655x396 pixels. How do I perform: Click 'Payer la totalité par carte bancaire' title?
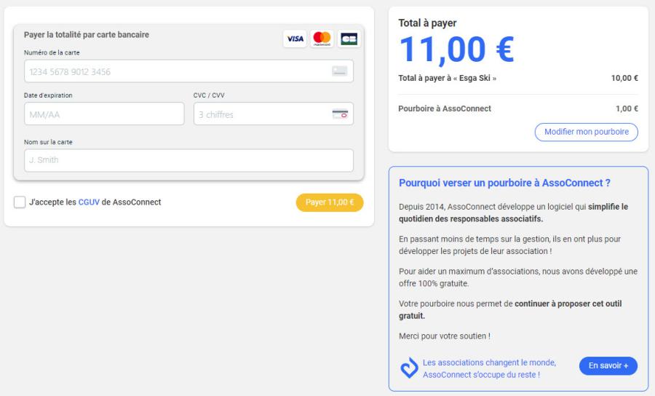87,35
